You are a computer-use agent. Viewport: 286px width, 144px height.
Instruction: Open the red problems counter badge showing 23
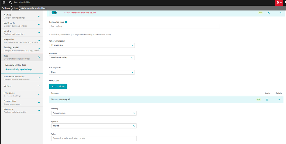[x=279, y=3]
